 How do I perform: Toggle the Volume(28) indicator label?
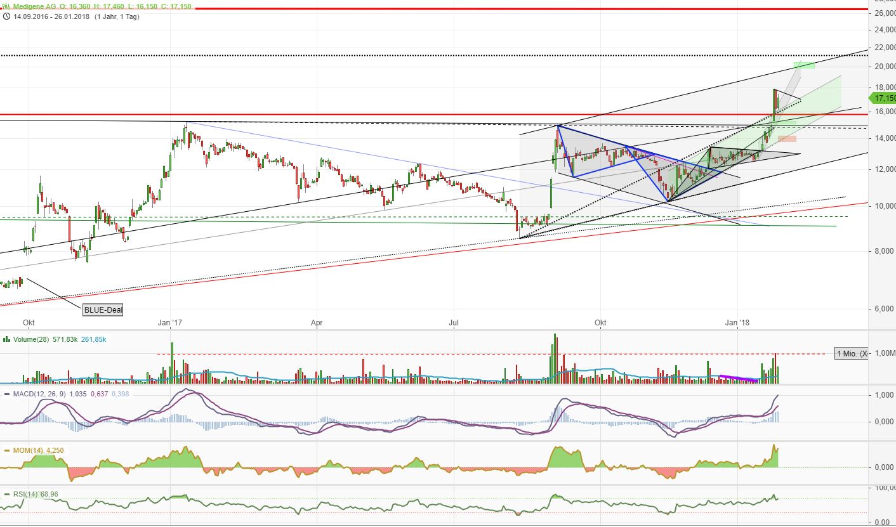click(x=30, y=339)
